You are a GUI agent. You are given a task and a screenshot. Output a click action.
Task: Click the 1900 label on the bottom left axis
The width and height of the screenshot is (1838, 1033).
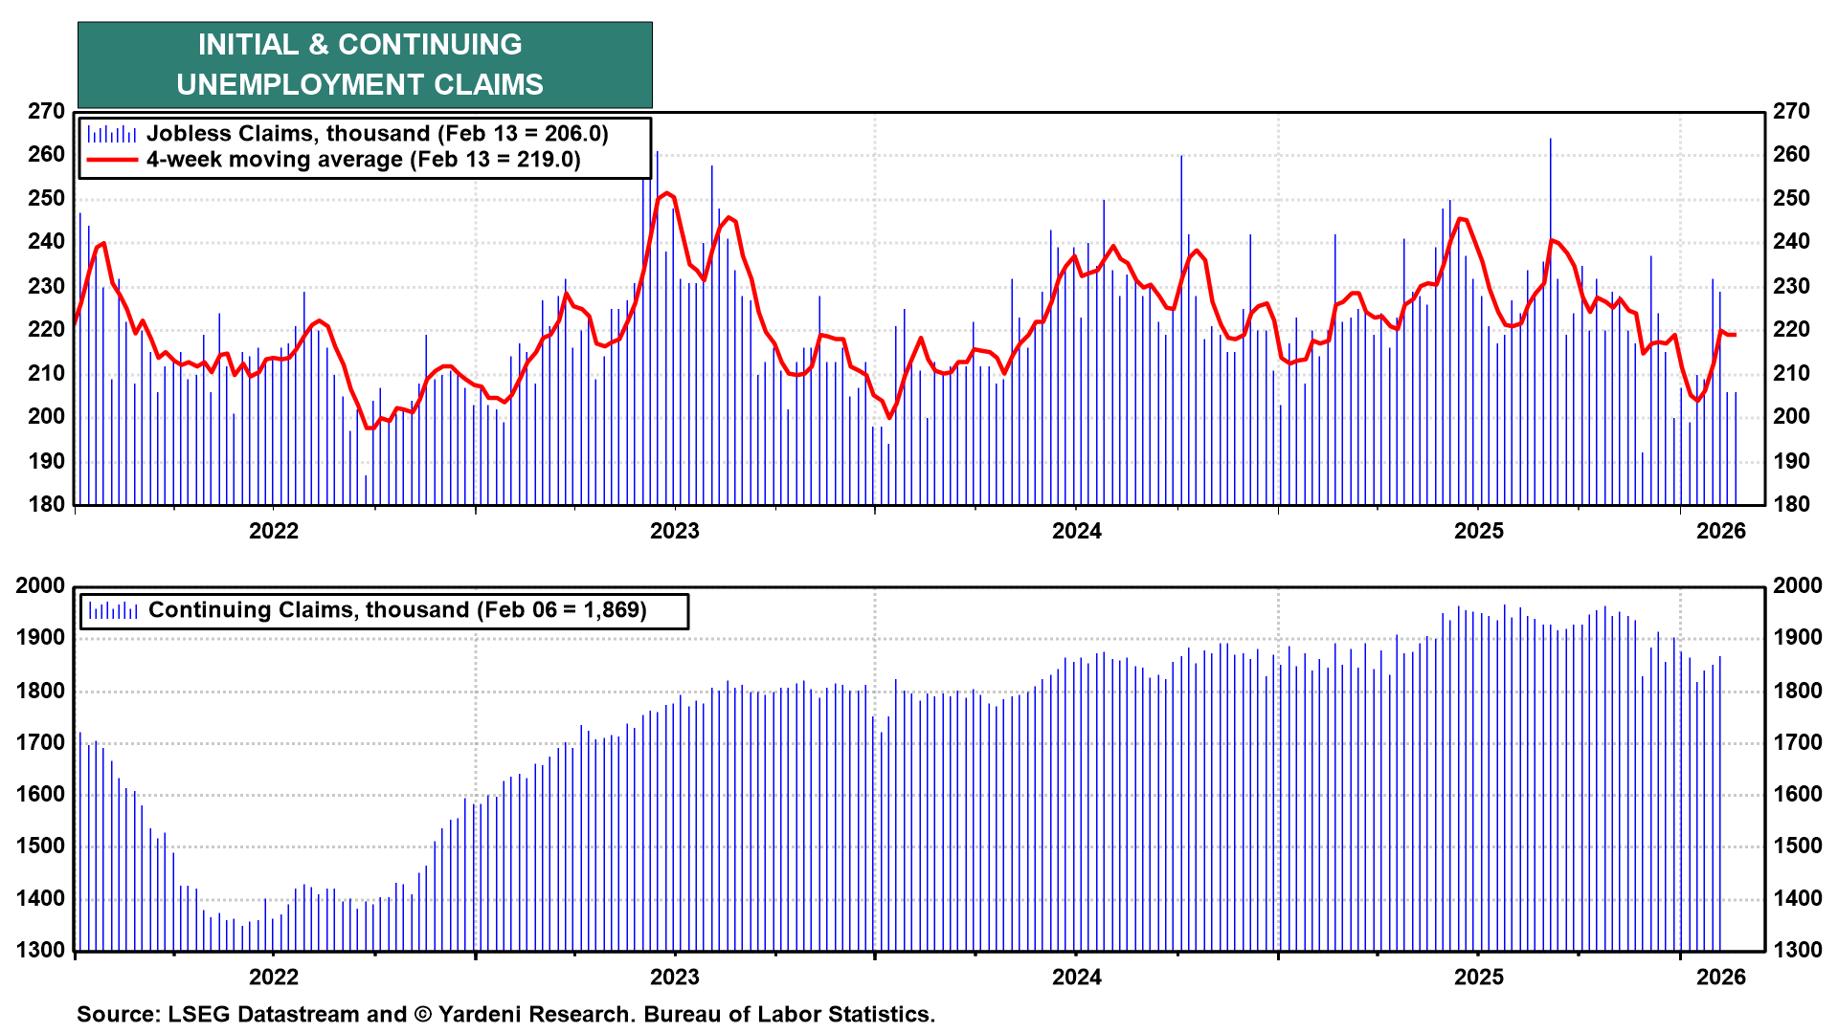coord(40,638)
